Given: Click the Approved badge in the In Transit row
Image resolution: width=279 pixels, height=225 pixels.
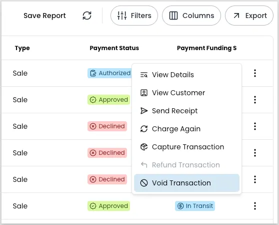Looking at the screenshot, I should (x=108, y=206).
